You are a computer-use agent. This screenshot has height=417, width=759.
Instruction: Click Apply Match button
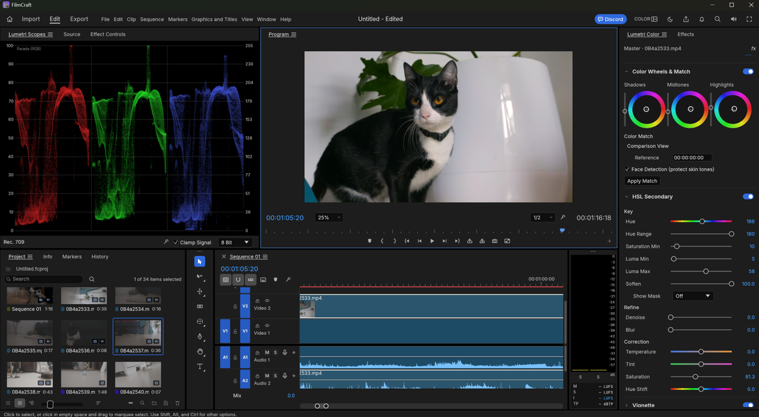coord(642,181)
